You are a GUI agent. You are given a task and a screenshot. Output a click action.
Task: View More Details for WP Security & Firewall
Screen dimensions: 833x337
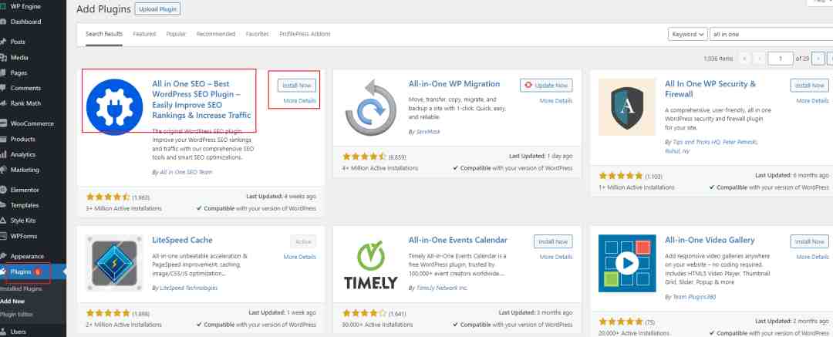pyautogui.click(x=813, y=100)
